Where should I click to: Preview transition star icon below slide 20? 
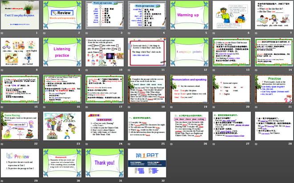coord(214,107)
